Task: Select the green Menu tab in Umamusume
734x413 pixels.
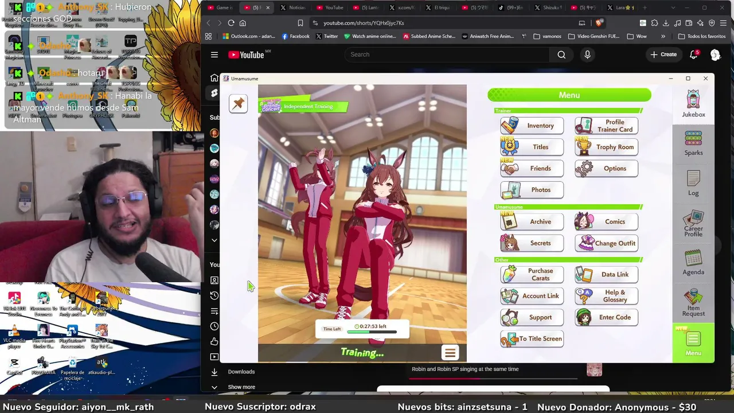Action: (x=693, y=342)
